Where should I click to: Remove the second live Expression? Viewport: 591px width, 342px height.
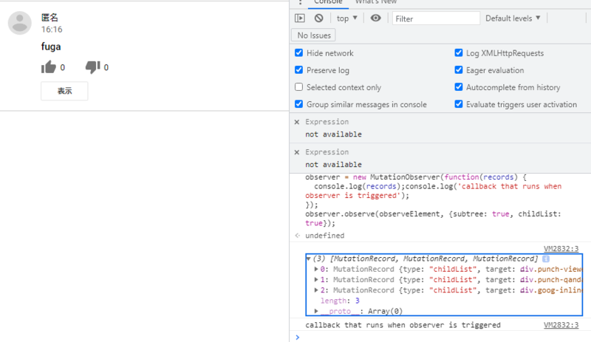pyautogui.click(x=297, y=152)
